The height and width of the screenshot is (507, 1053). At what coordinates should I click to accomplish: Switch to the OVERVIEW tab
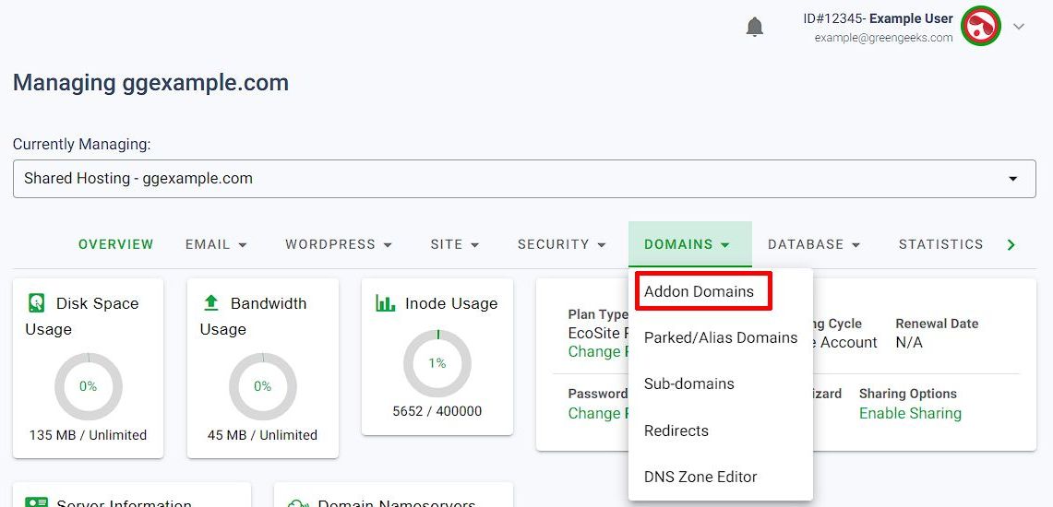pyautogui.click(x=116, y=245)
